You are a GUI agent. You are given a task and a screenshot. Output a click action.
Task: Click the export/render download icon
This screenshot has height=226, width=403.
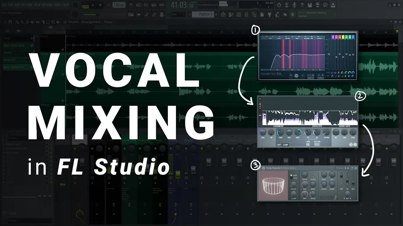[333, 5]
